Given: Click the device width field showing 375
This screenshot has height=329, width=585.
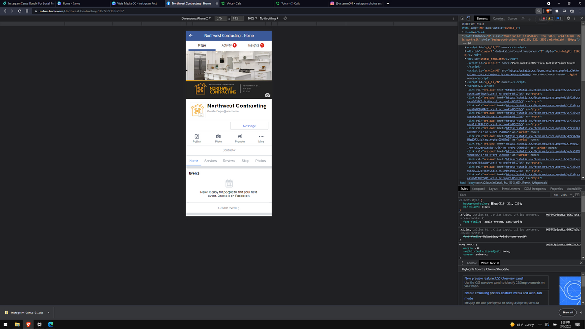Looking at the screenshot, I should (x=221, y=18).
